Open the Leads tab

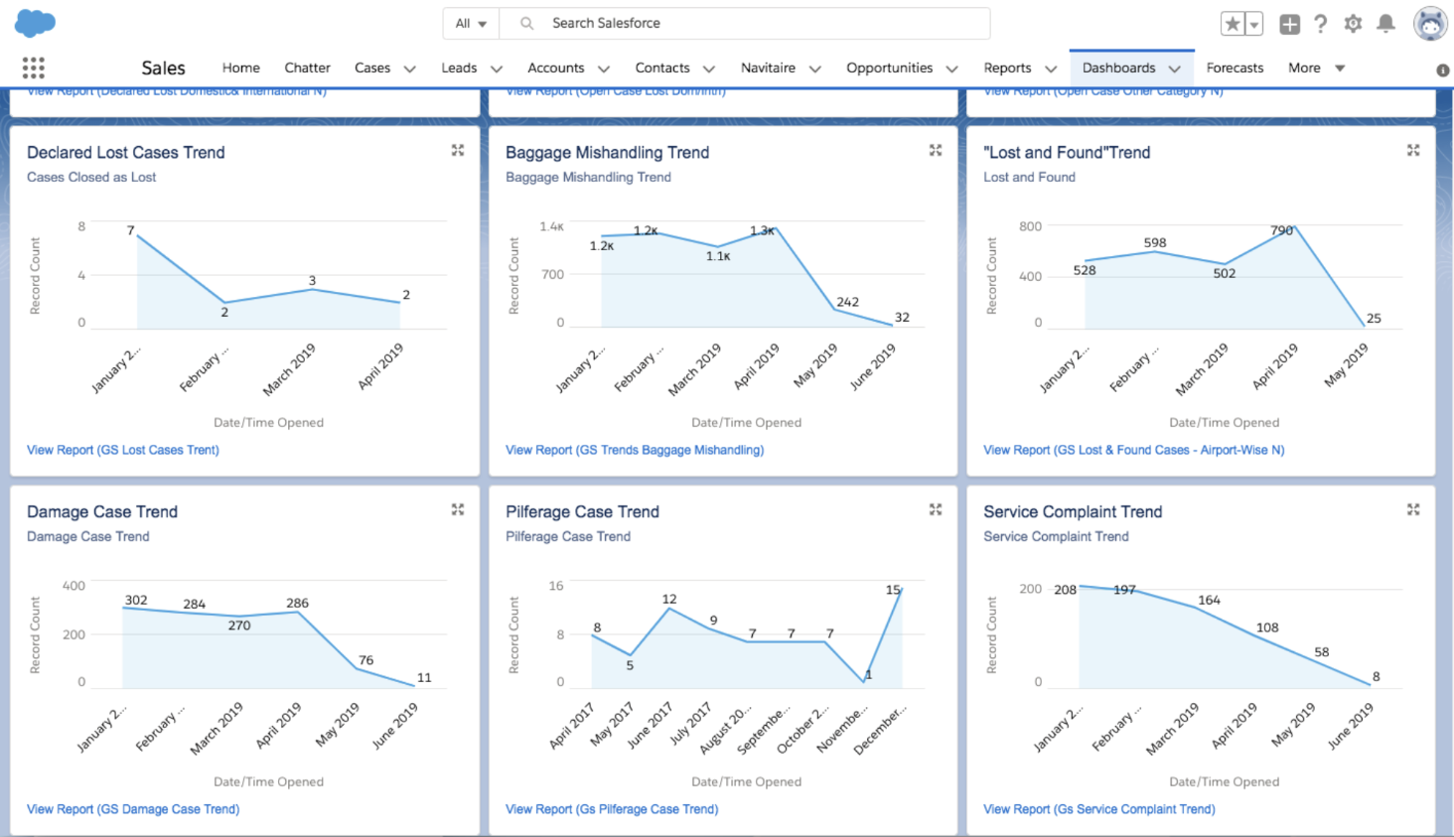pyautogui.click(x=459, y=68)
